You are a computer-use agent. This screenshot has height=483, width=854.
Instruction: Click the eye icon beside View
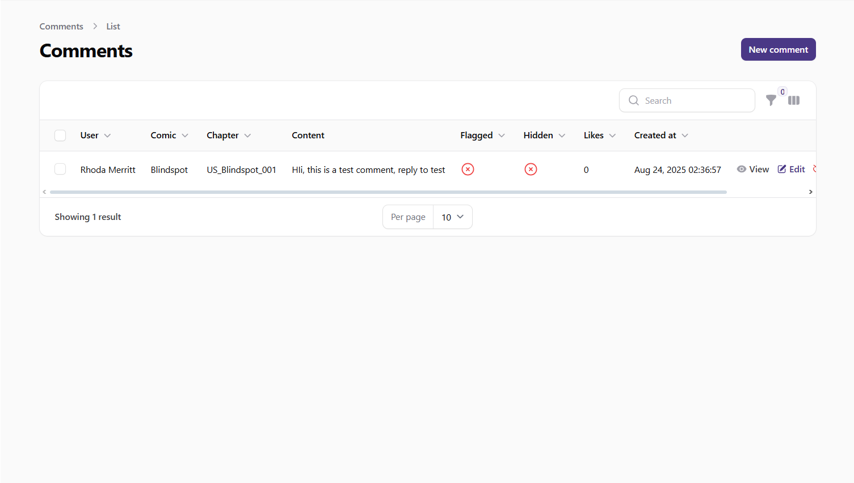click(742, 169)
